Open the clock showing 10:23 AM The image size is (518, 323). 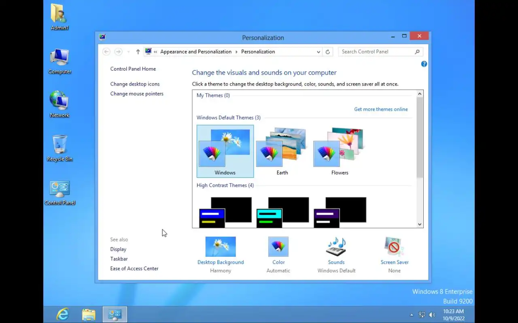tap(453, 315)
